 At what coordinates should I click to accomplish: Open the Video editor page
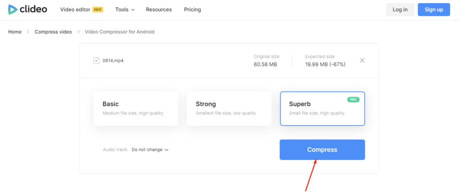pos(75,10)
